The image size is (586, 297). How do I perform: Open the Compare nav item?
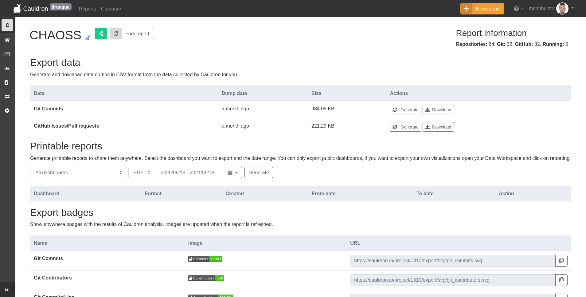click(x=111, y=9)
